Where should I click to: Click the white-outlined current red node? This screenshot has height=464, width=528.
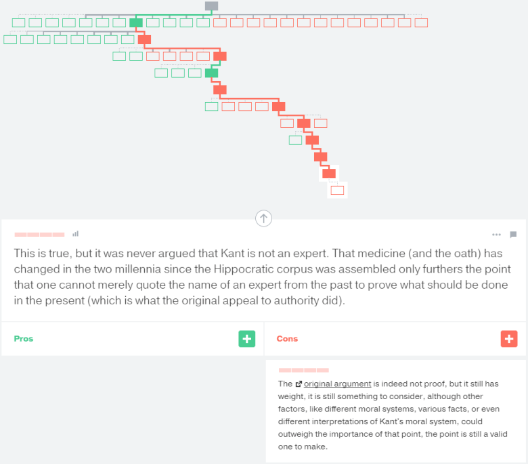(329, 173)
